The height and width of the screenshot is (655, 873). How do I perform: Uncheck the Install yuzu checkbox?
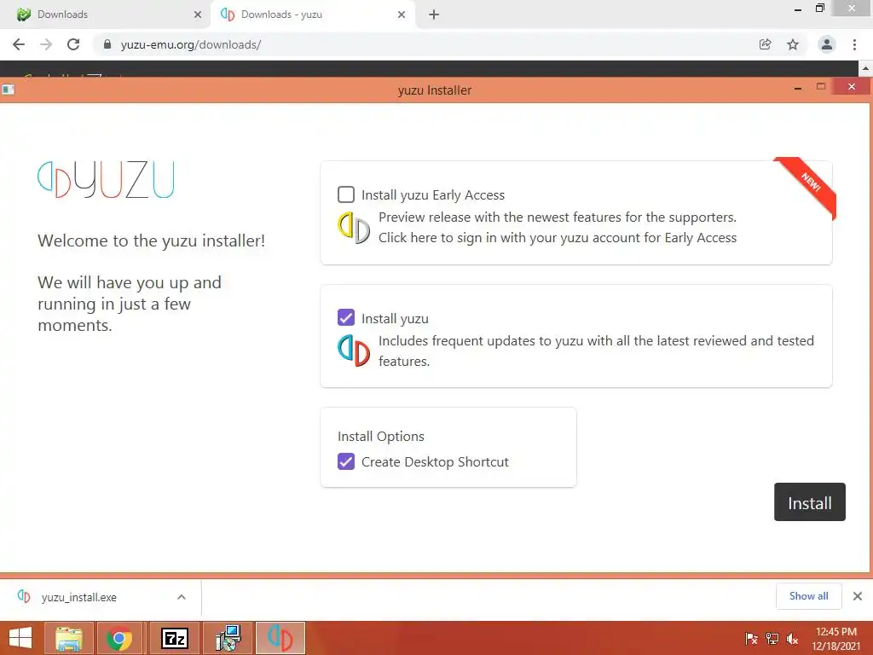pyautogui.click(x=346, y=317)
